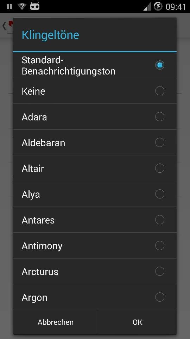This screenshot has width=190, height=339.
Task: Tap the signal strength bars icon
Action: click(x=147, y=7)
